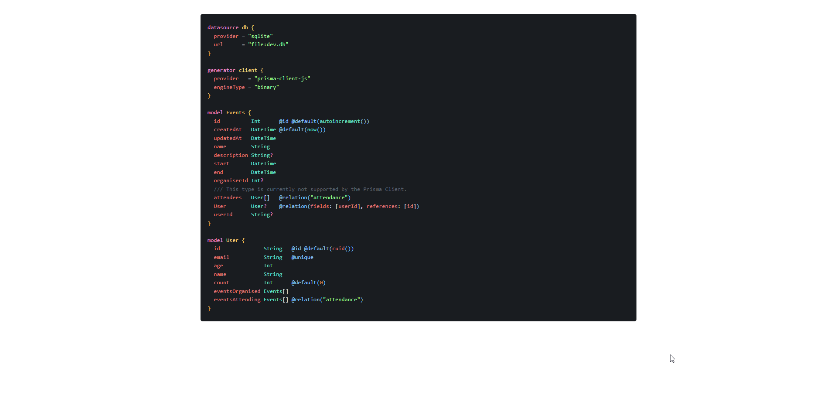
Task: Click the 'age' field name
Action: [x=218, y=266]
